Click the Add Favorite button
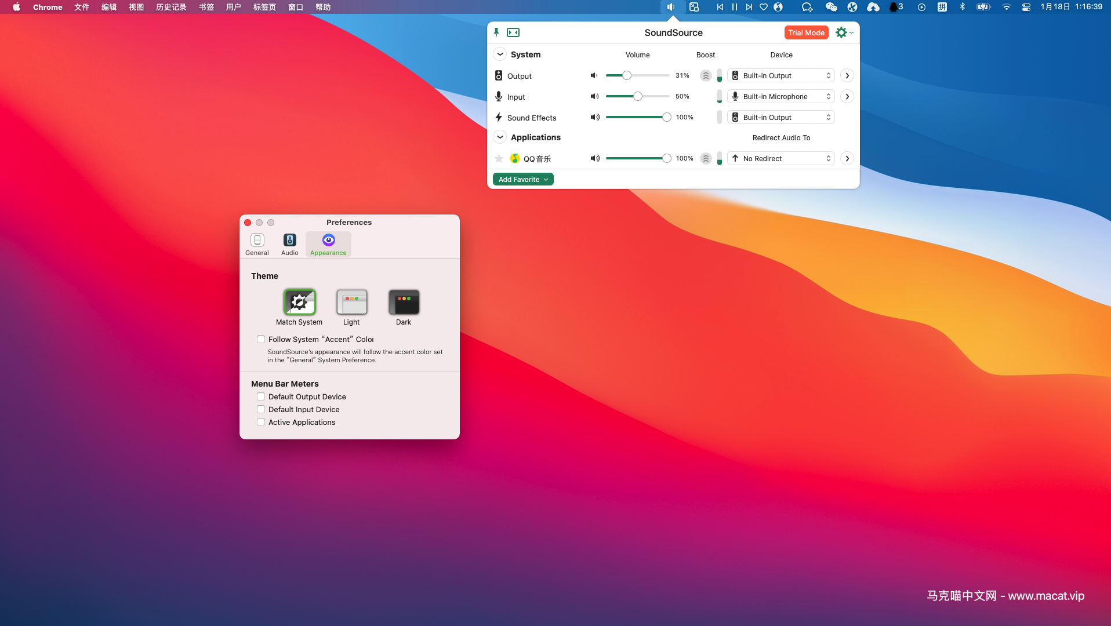The height and width of the screenshot is (626, 1111). (523, 179)
